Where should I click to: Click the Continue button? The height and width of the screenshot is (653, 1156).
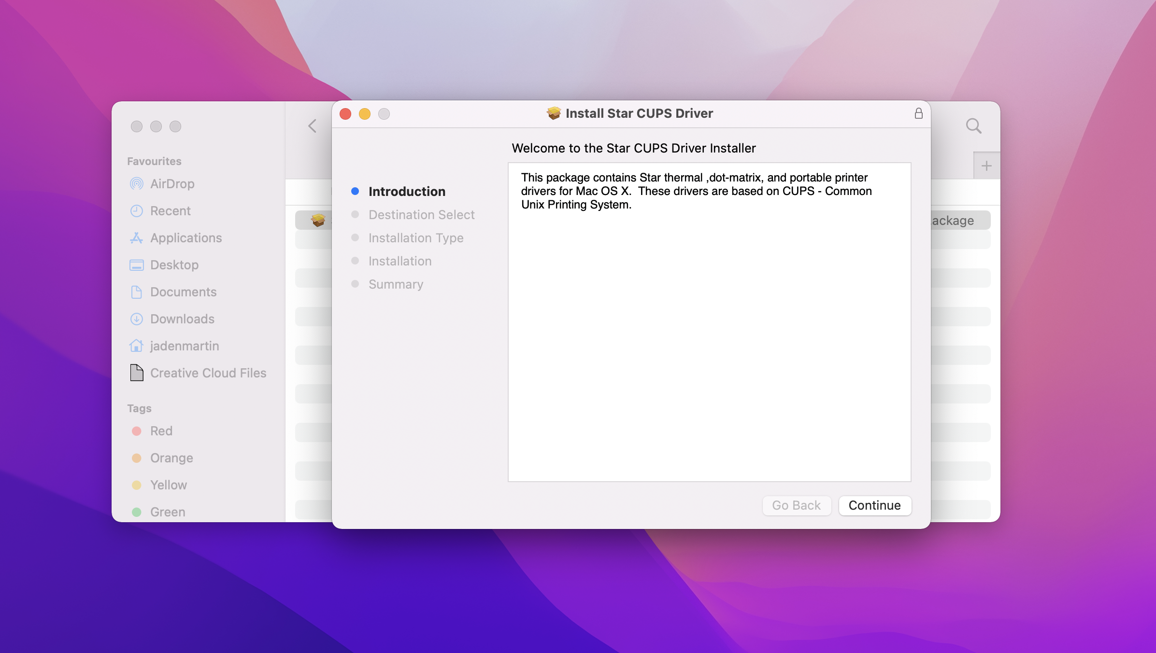874,505
